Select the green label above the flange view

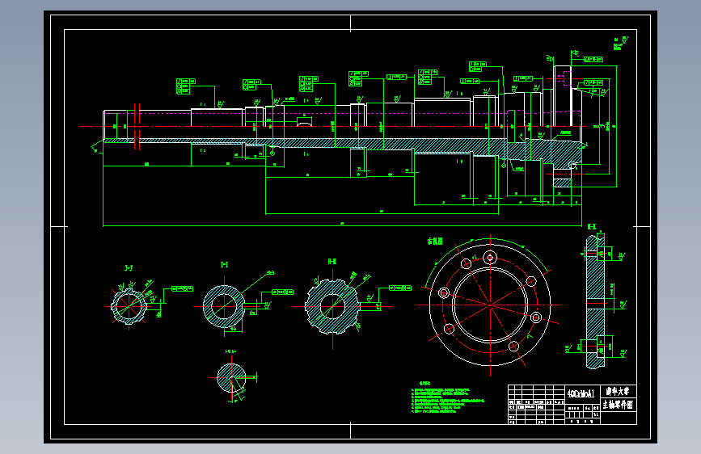coord(435,242)
